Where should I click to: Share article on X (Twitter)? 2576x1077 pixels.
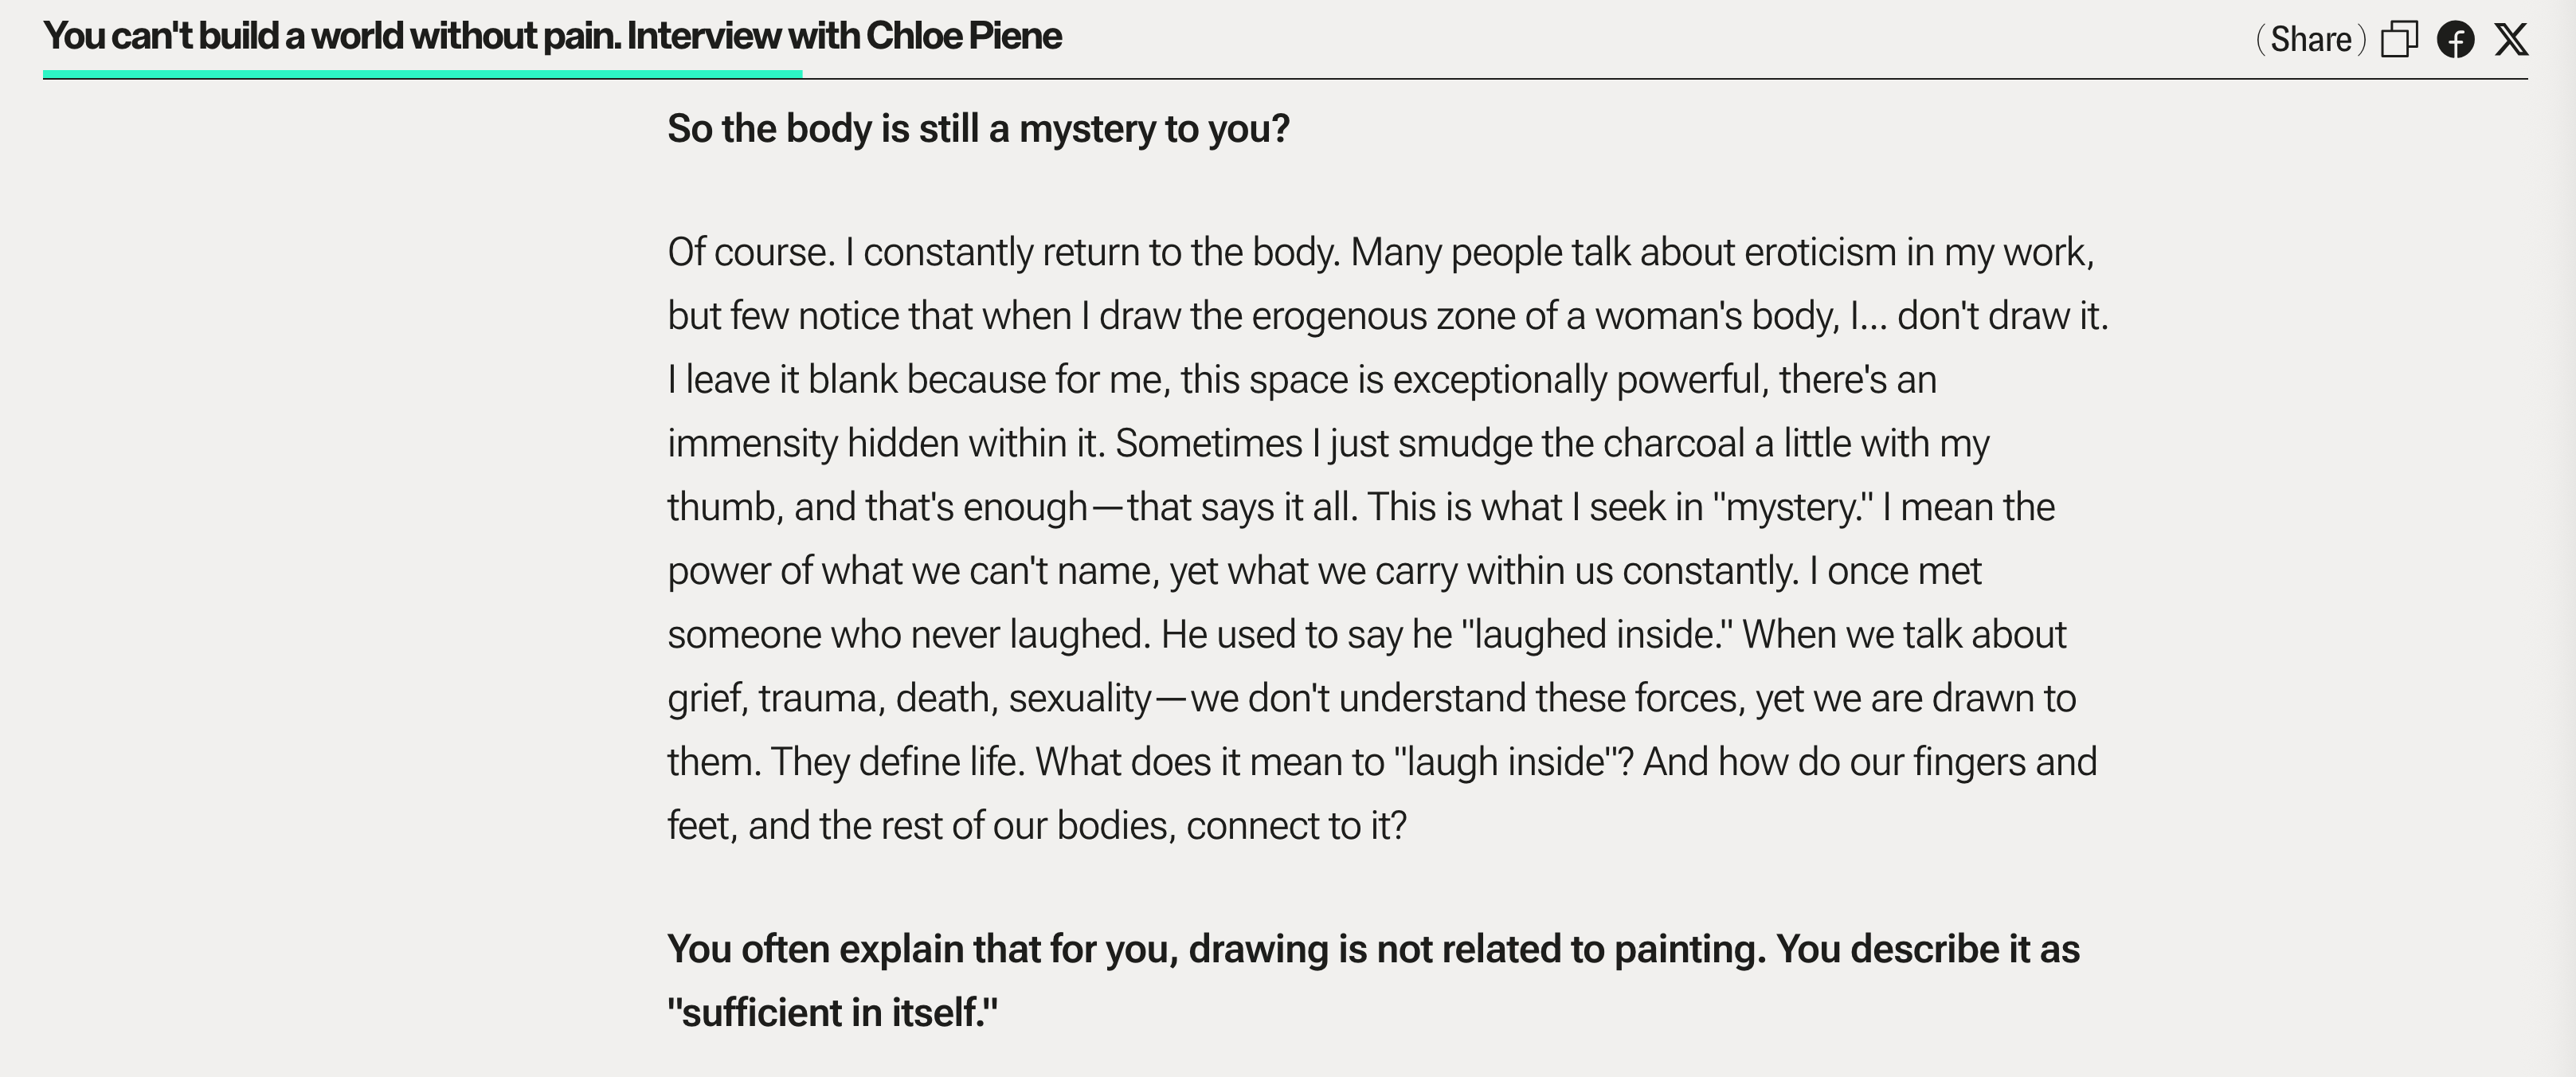(x=2511, y=40)
